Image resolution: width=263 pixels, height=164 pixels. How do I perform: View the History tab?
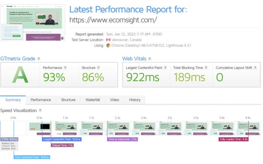[135, 100]
